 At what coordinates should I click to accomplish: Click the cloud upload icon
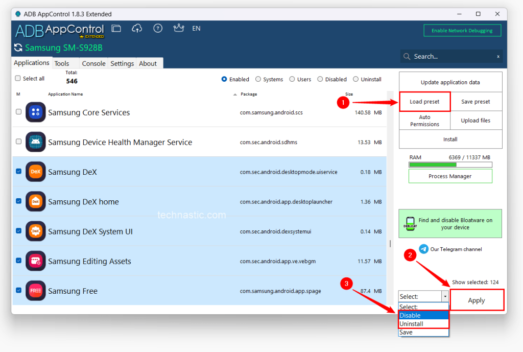[137, 29]
